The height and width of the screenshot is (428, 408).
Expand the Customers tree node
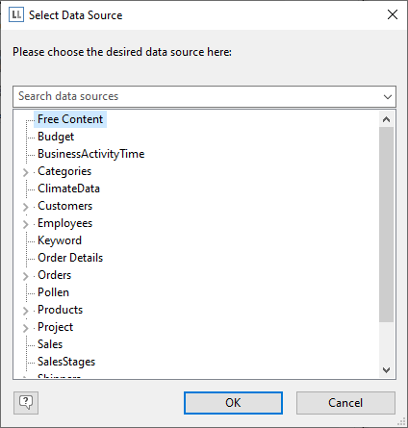pos(26,207)
